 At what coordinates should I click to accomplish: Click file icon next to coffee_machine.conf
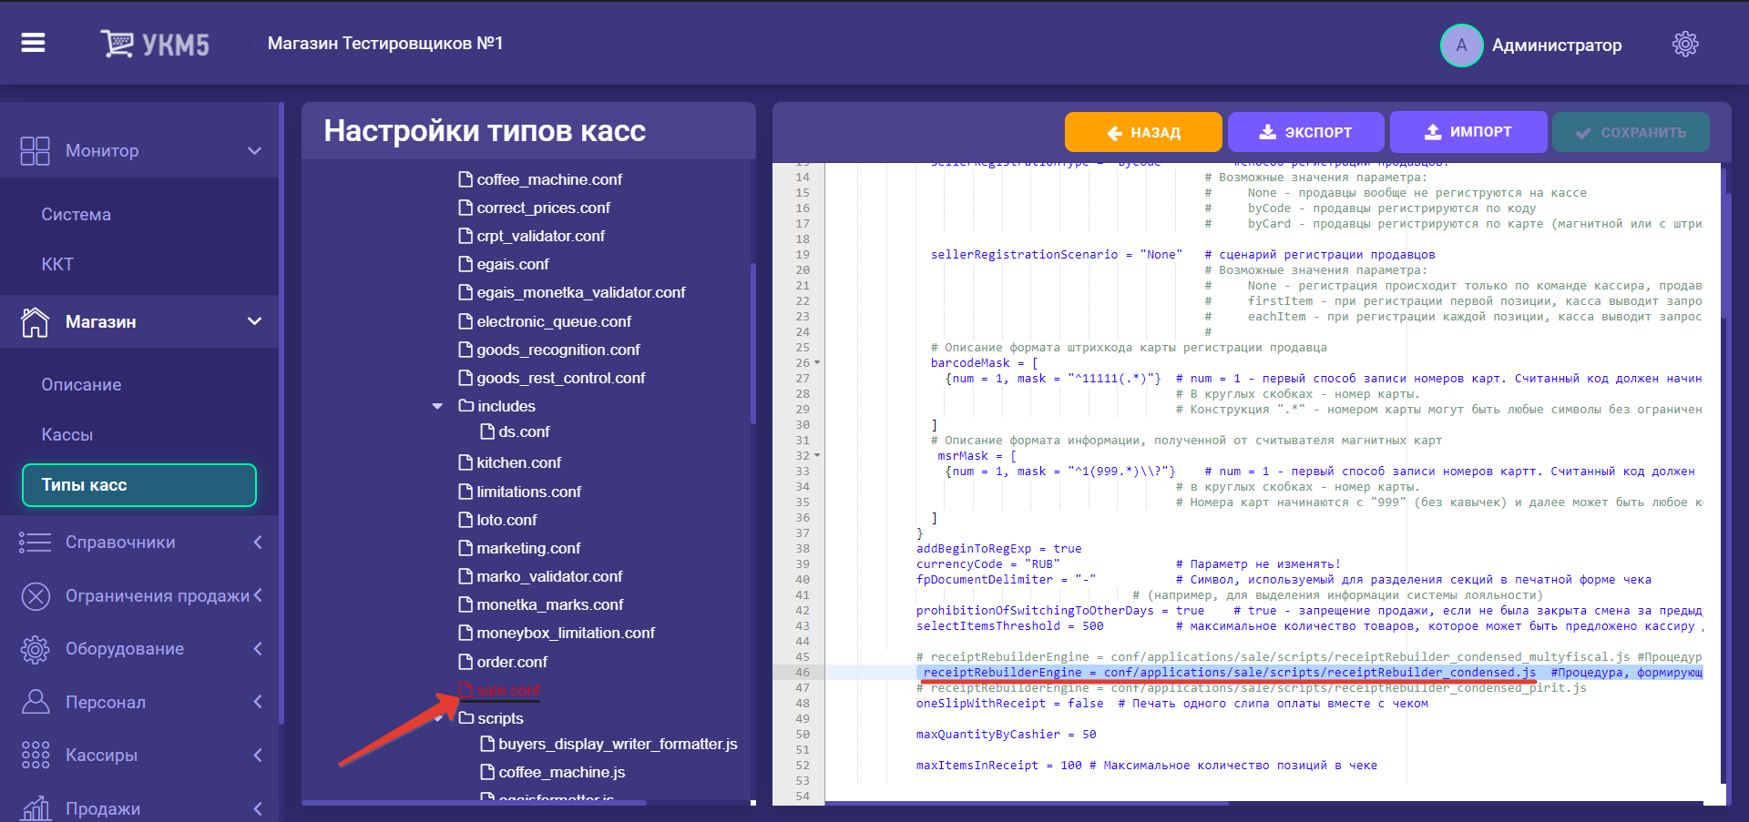tap(465, 179)
